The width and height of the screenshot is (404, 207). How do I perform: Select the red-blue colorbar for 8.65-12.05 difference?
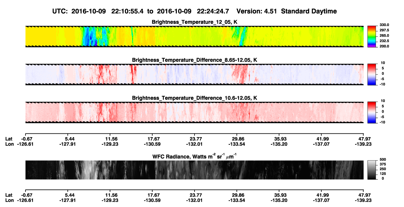[372, 74]
